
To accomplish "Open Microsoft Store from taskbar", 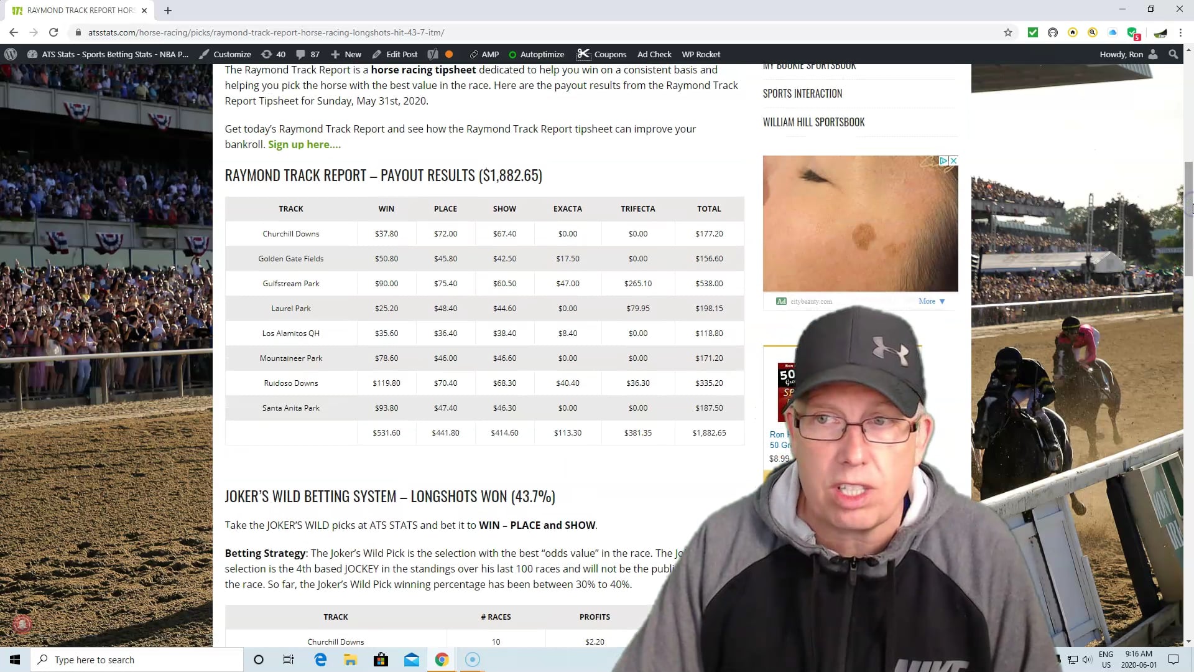I will [x=381, y=660].
